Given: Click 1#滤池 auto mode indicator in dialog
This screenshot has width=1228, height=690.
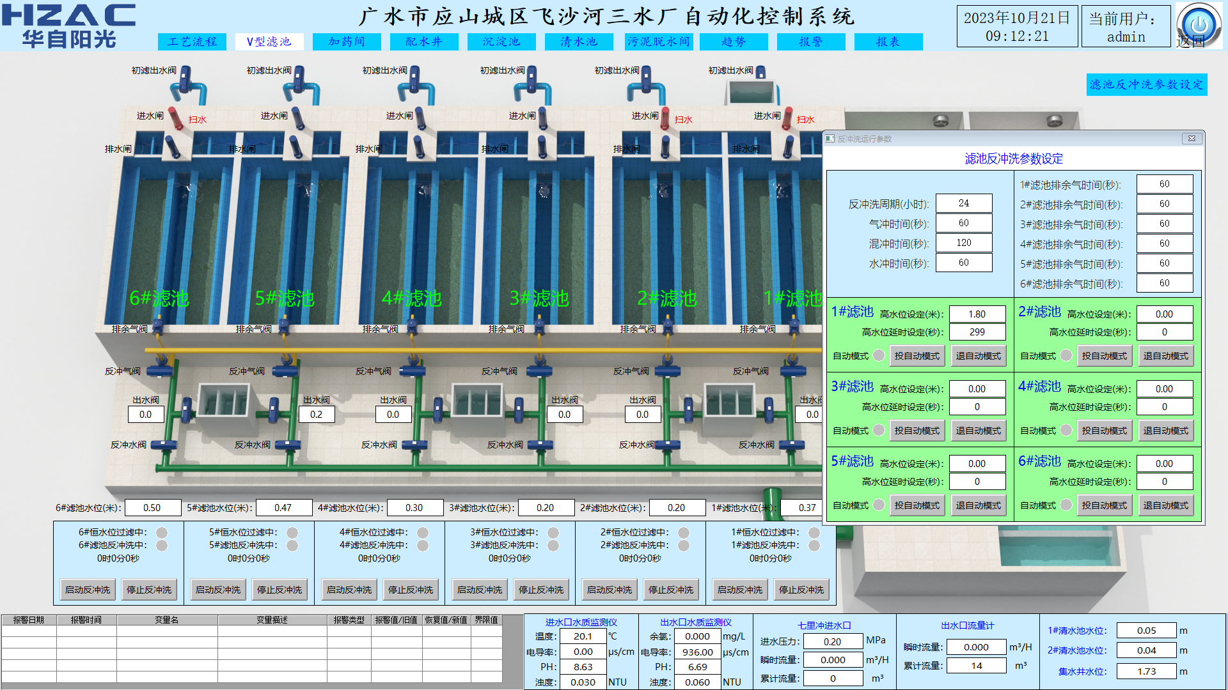Looking at the screenshot, I should (879, 355).
